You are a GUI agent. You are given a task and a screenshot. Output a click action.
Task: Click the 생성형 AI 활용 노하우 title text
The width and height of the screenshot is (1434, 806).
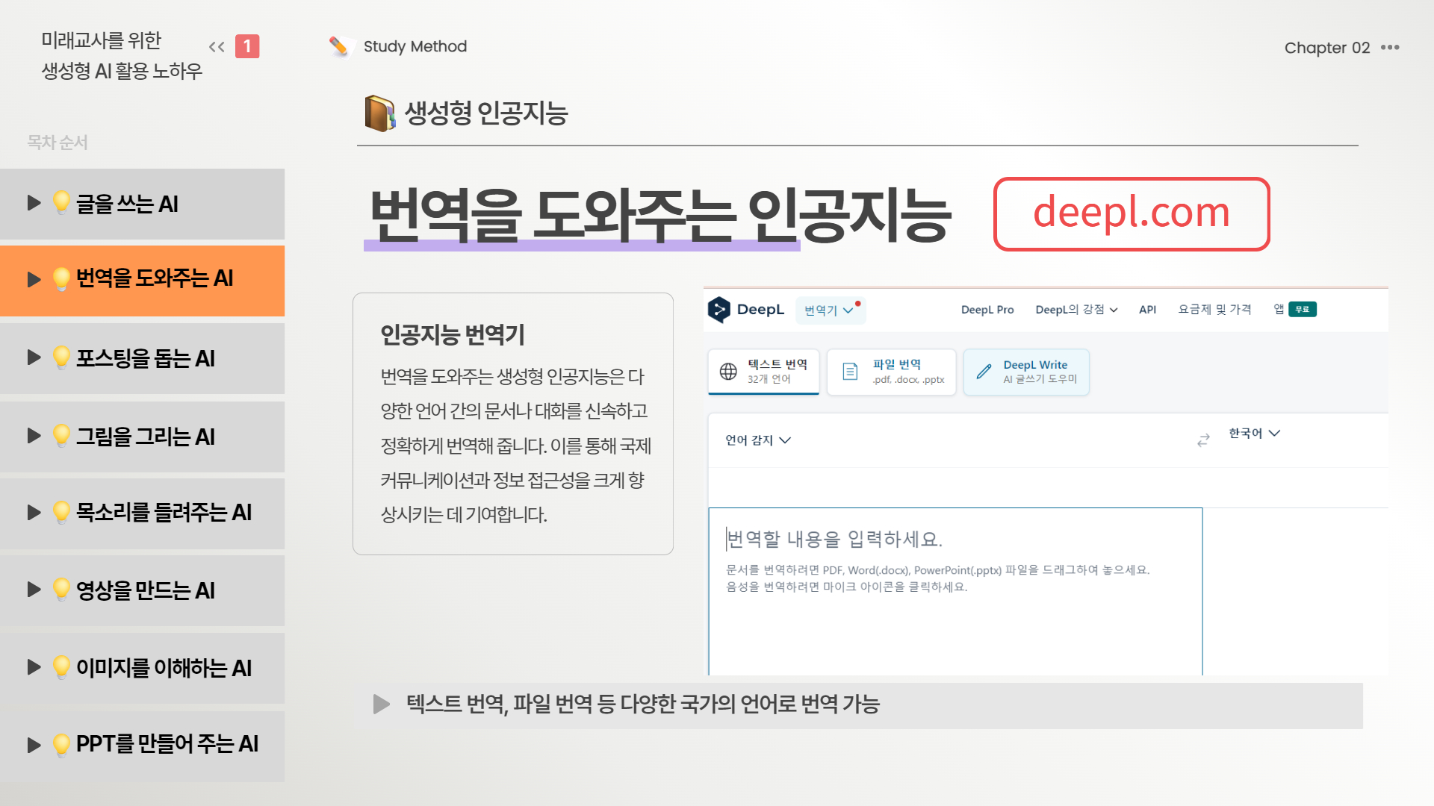coord(122,71)
